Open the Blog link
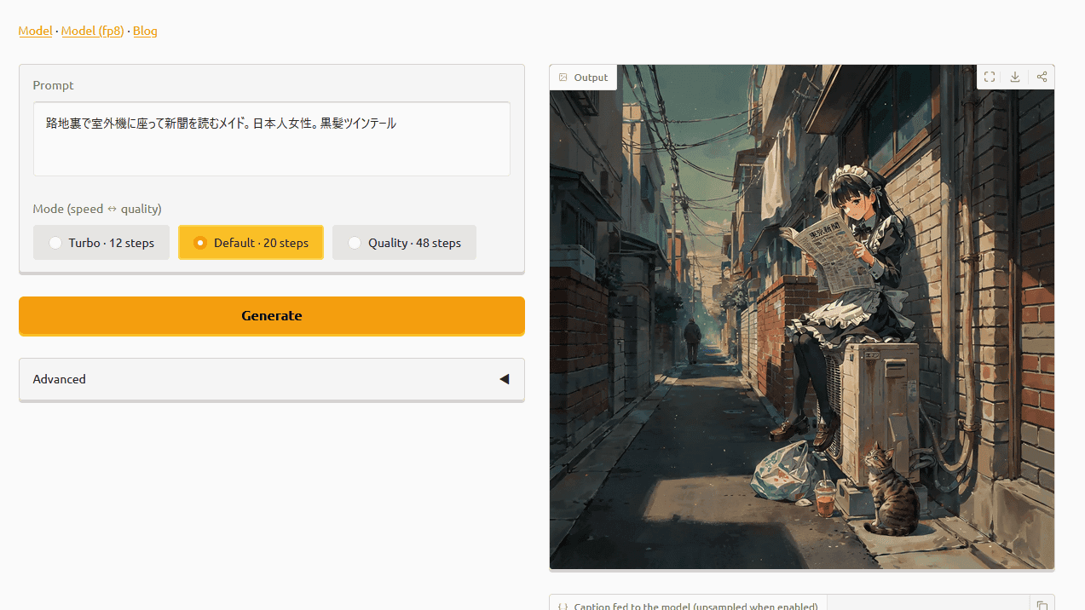The height and width of the screenshot is (610, 1085). point(145,31)
